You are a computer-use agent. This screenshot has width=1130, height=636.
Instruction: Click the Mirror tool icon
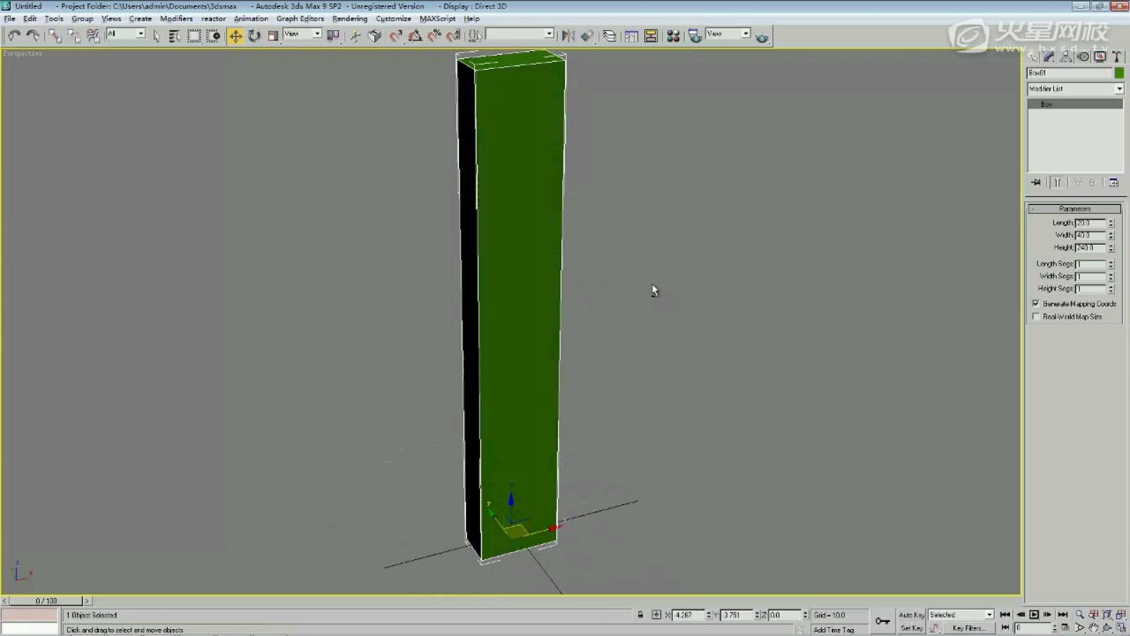[x=568, y=35]
